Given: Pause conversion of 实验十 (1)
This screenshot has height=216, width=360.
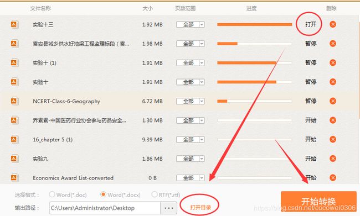Looking at the screenshot, I should coord(311,62).
